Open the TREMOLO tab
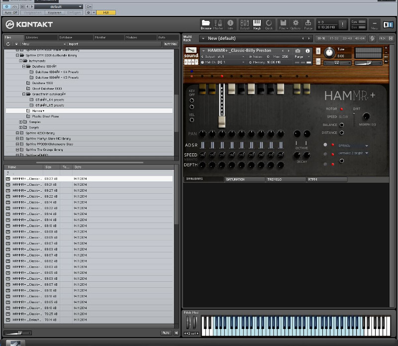The height and width of the screenshot is (346, 398). pyautogui.click(x=286, y=179)
